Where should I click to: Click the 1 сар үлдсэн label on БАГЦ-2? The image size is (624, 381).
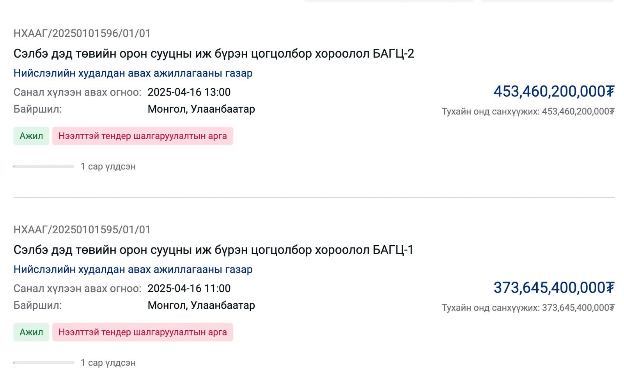pyautogui.click(x=108, y=167)
